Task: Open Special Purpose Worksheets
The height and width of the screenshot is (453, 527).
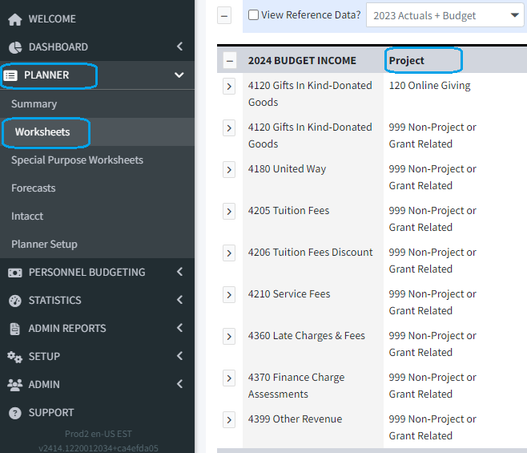Action: pyautogui.click(x=78, y=160)
